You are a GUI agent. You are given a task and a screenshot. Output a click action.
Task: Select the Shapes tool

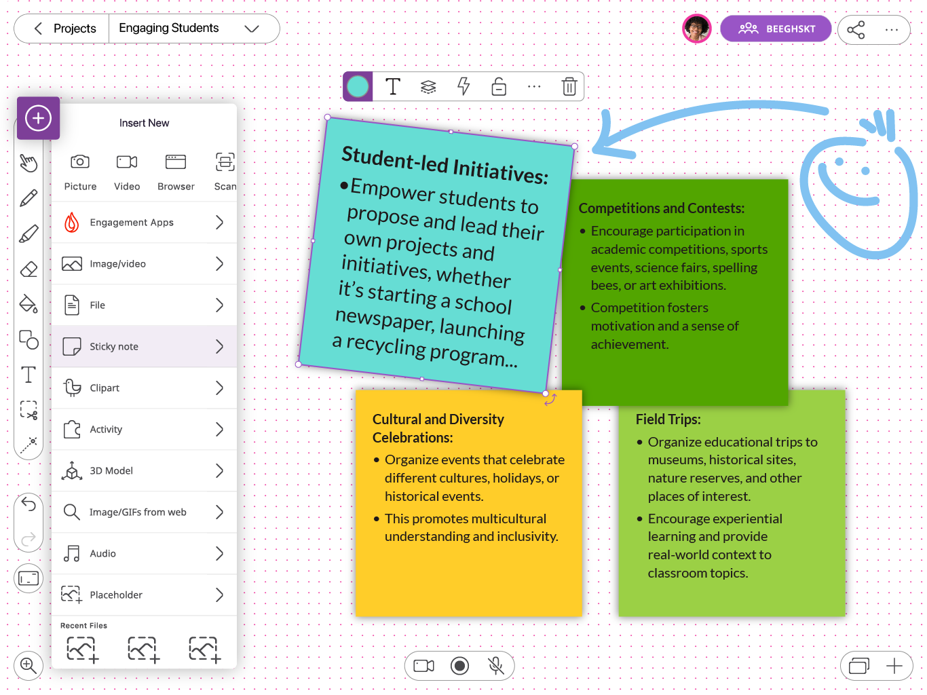29,339
